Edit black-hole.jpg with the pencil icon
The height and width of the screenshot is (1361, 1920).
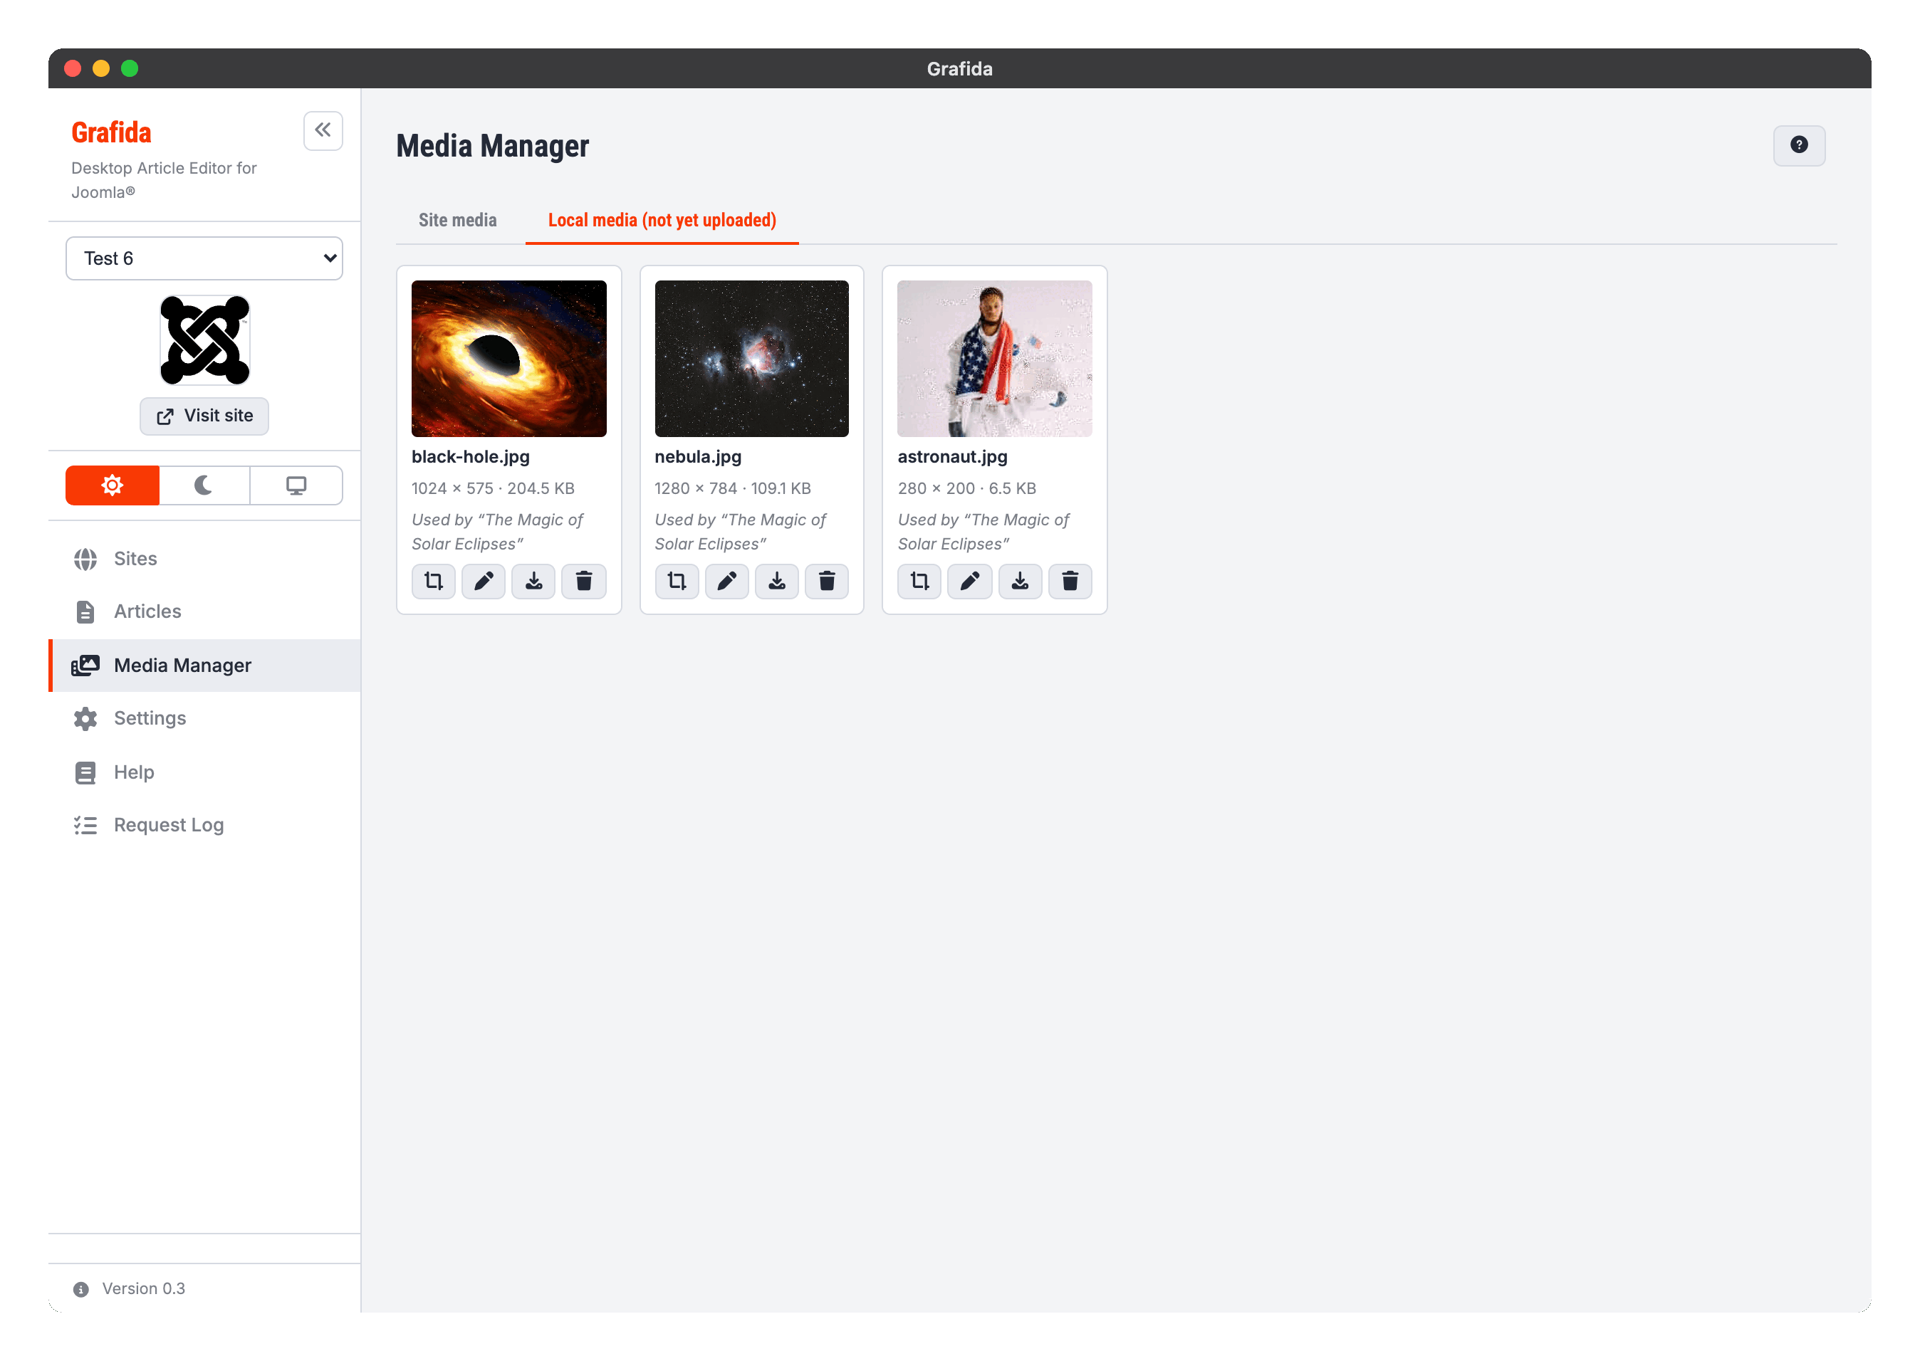click(x=484, y=581)
